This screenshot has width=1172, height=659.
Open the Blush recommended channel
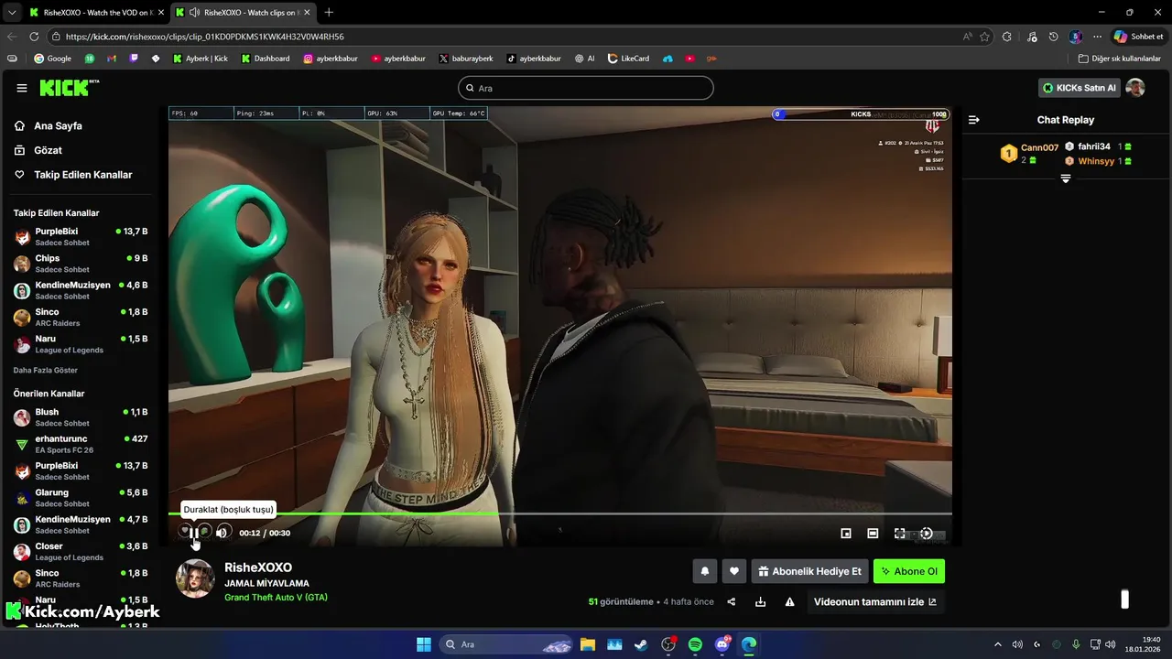(81, 417)
